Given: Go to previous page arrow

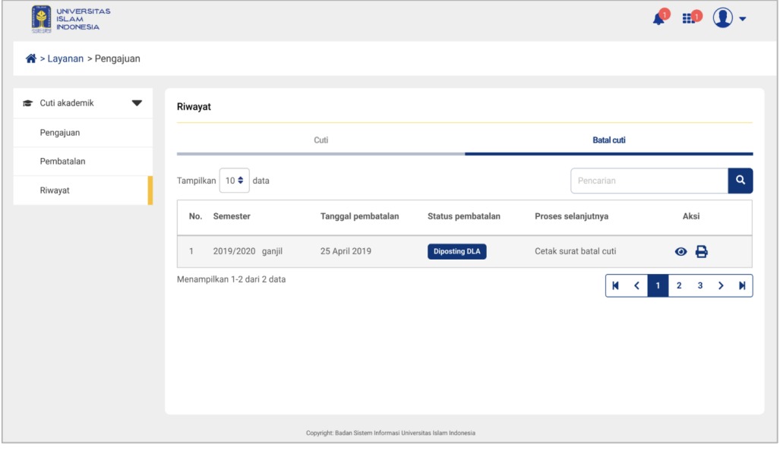Looking at the screenshot, I should click(x=636, y=286).
